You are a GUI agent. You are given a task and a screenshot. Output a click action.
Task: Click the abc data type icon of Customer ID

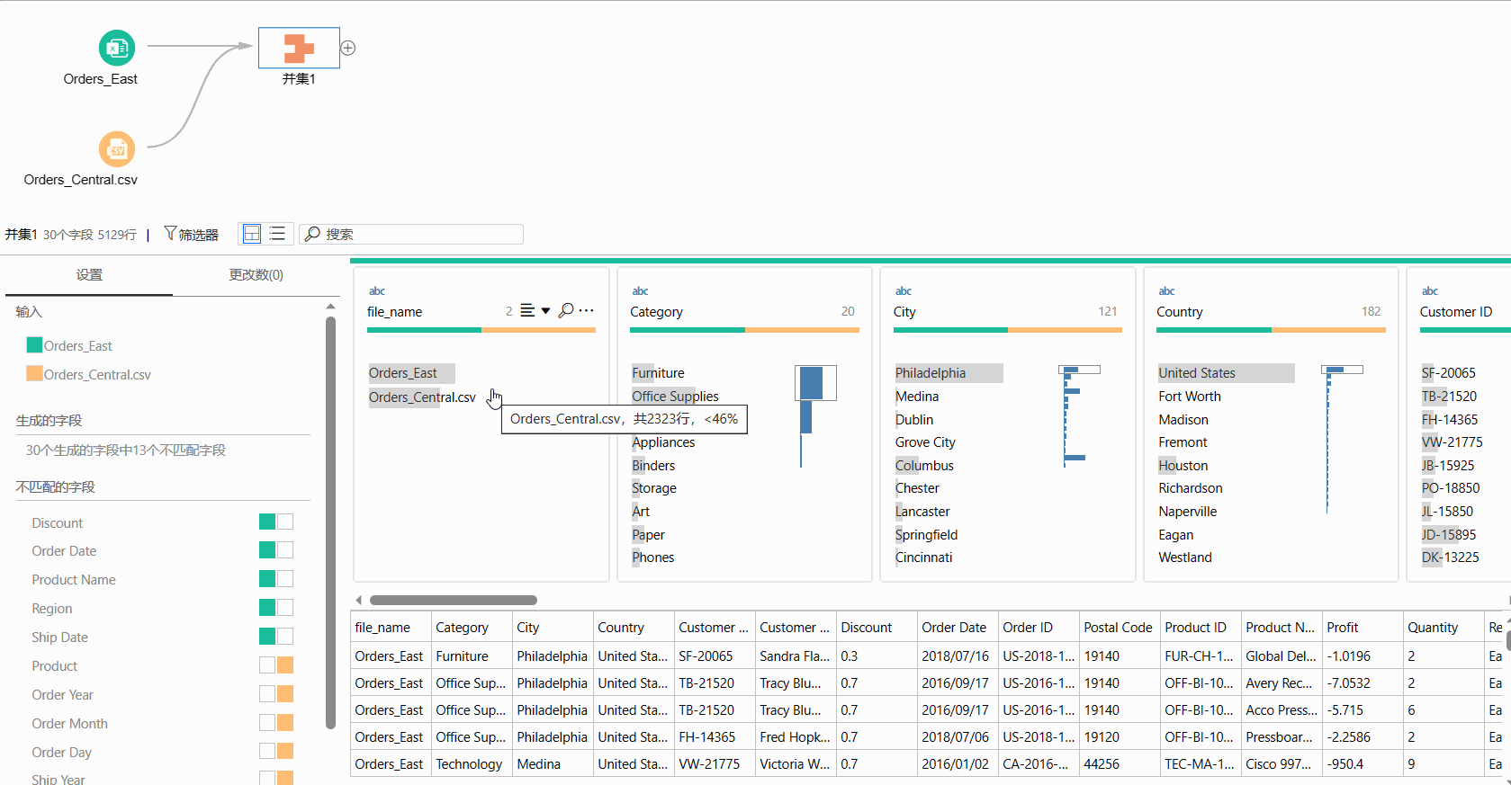coord(1430,291)
